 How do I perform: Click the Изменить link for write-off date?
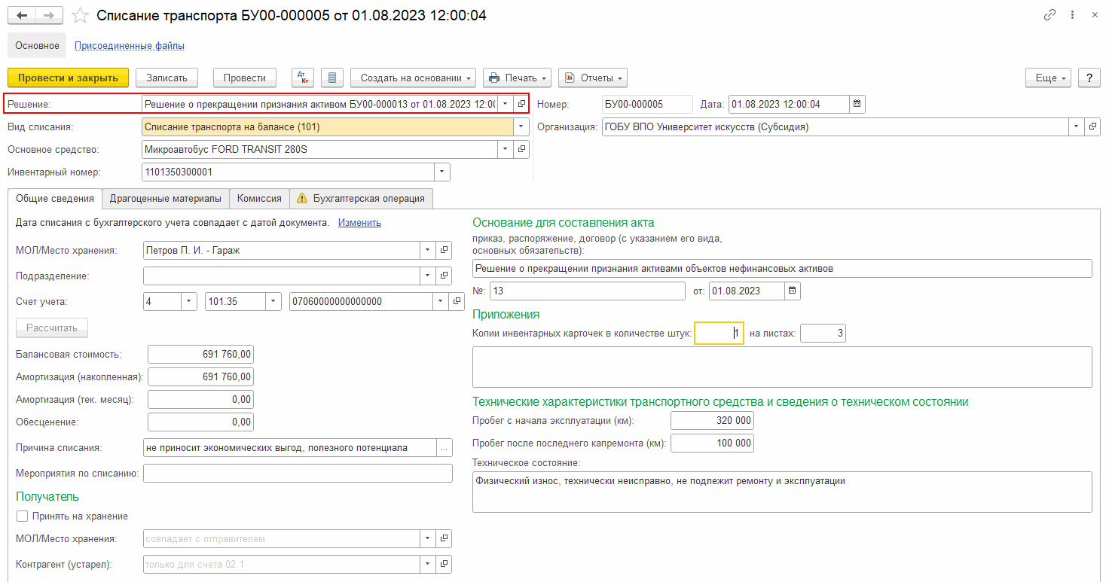pos(359,223)
